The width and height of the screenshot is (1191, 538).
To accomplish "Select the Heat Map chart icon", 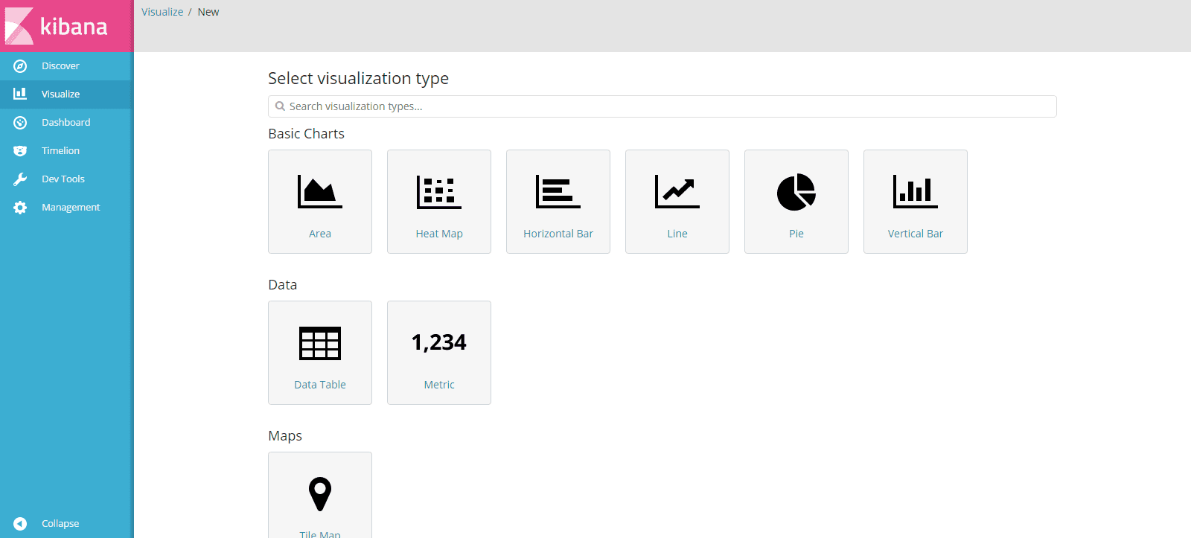I will click(x=439, y=191).
